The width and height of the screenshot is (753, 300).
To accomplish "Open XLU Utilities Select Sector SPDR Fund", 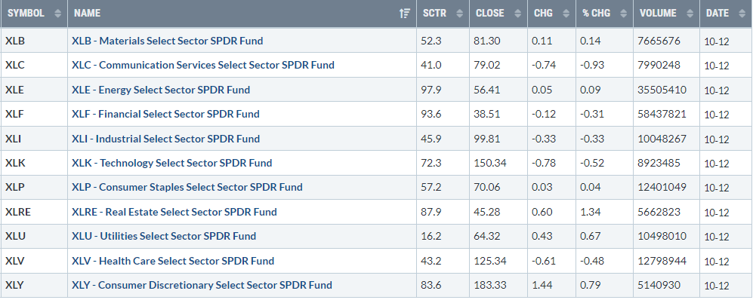I will (164, 236).
